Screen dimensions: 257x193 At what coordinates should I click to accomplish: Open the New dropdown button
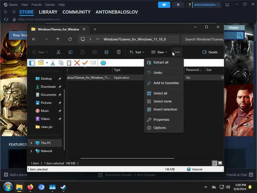40,52
